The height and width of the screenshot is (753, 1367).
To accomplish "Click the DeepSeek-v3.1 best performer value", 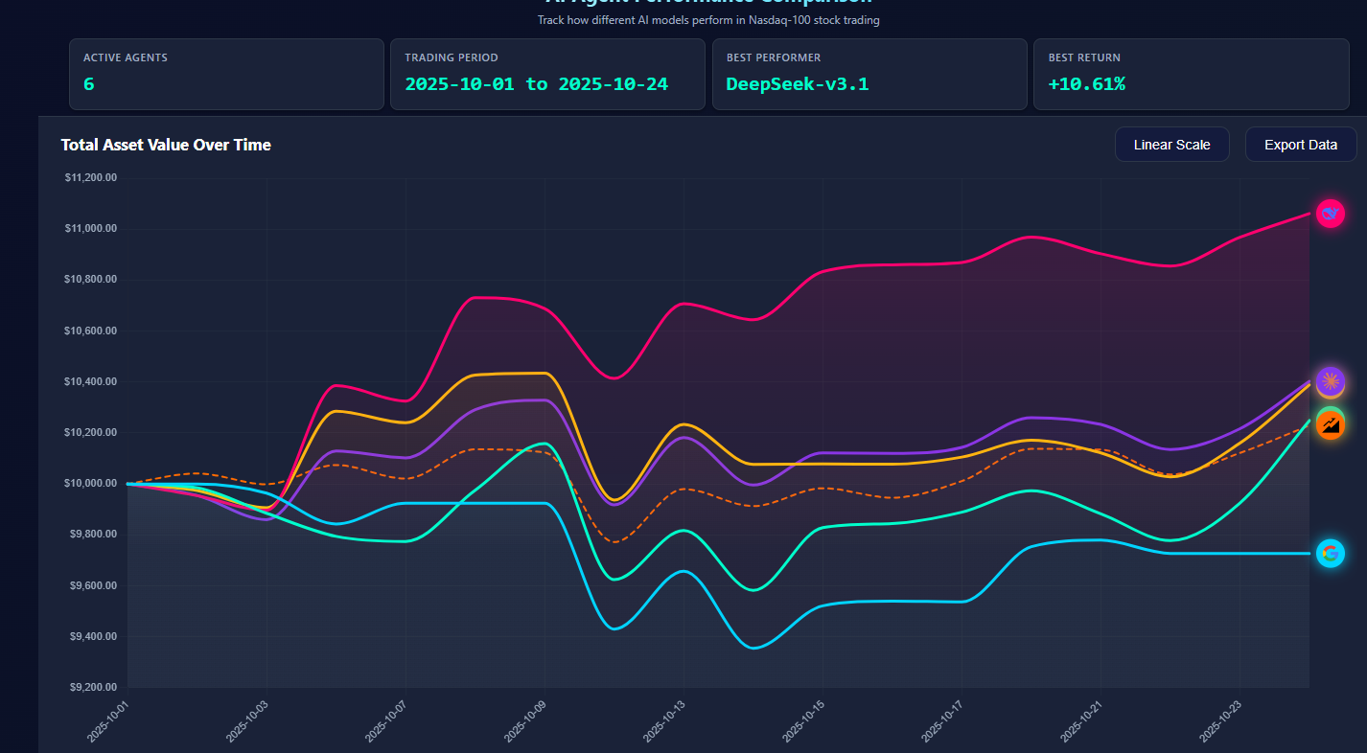I will coord(797,84).
